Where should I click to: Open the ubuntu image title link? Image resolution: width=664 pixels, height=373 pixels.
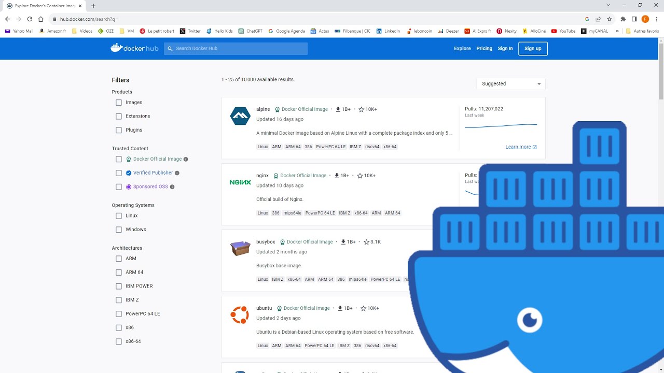(x=264, y=308)
